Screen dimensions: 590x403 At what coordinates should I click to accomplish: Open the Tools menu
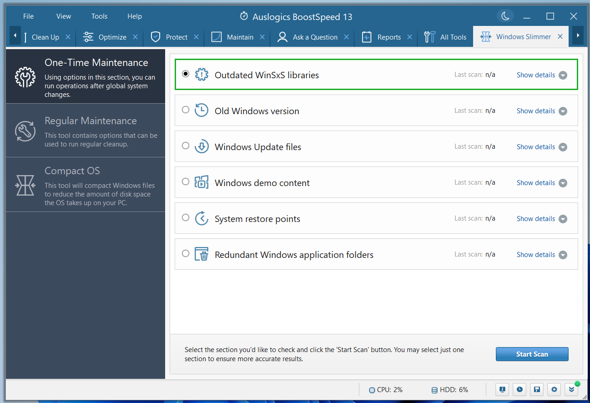(x=99, y=16)
